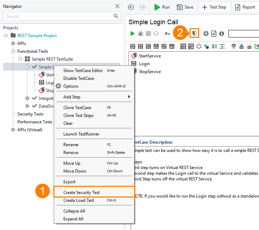Open credentials with the key icon
259x230 pixels.
click(x=167, y=34)
